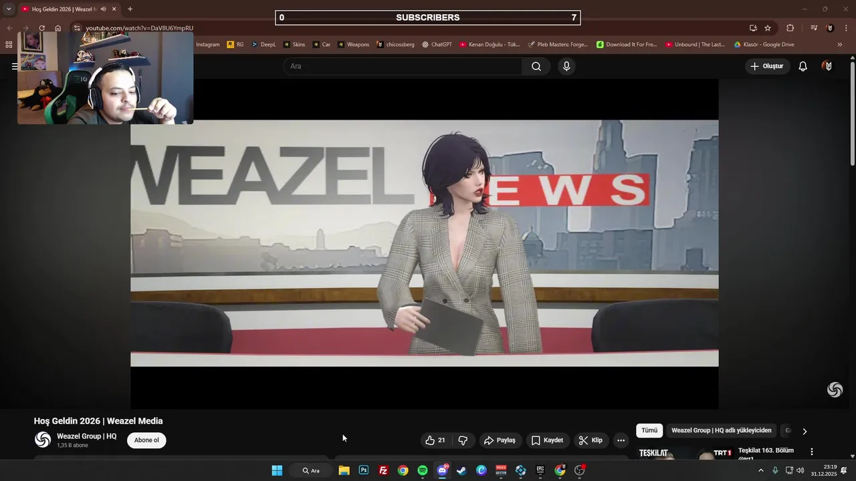Open the chicossberg bookmark
The height and width of the screenshot is (481, 856).
[395, 45]
